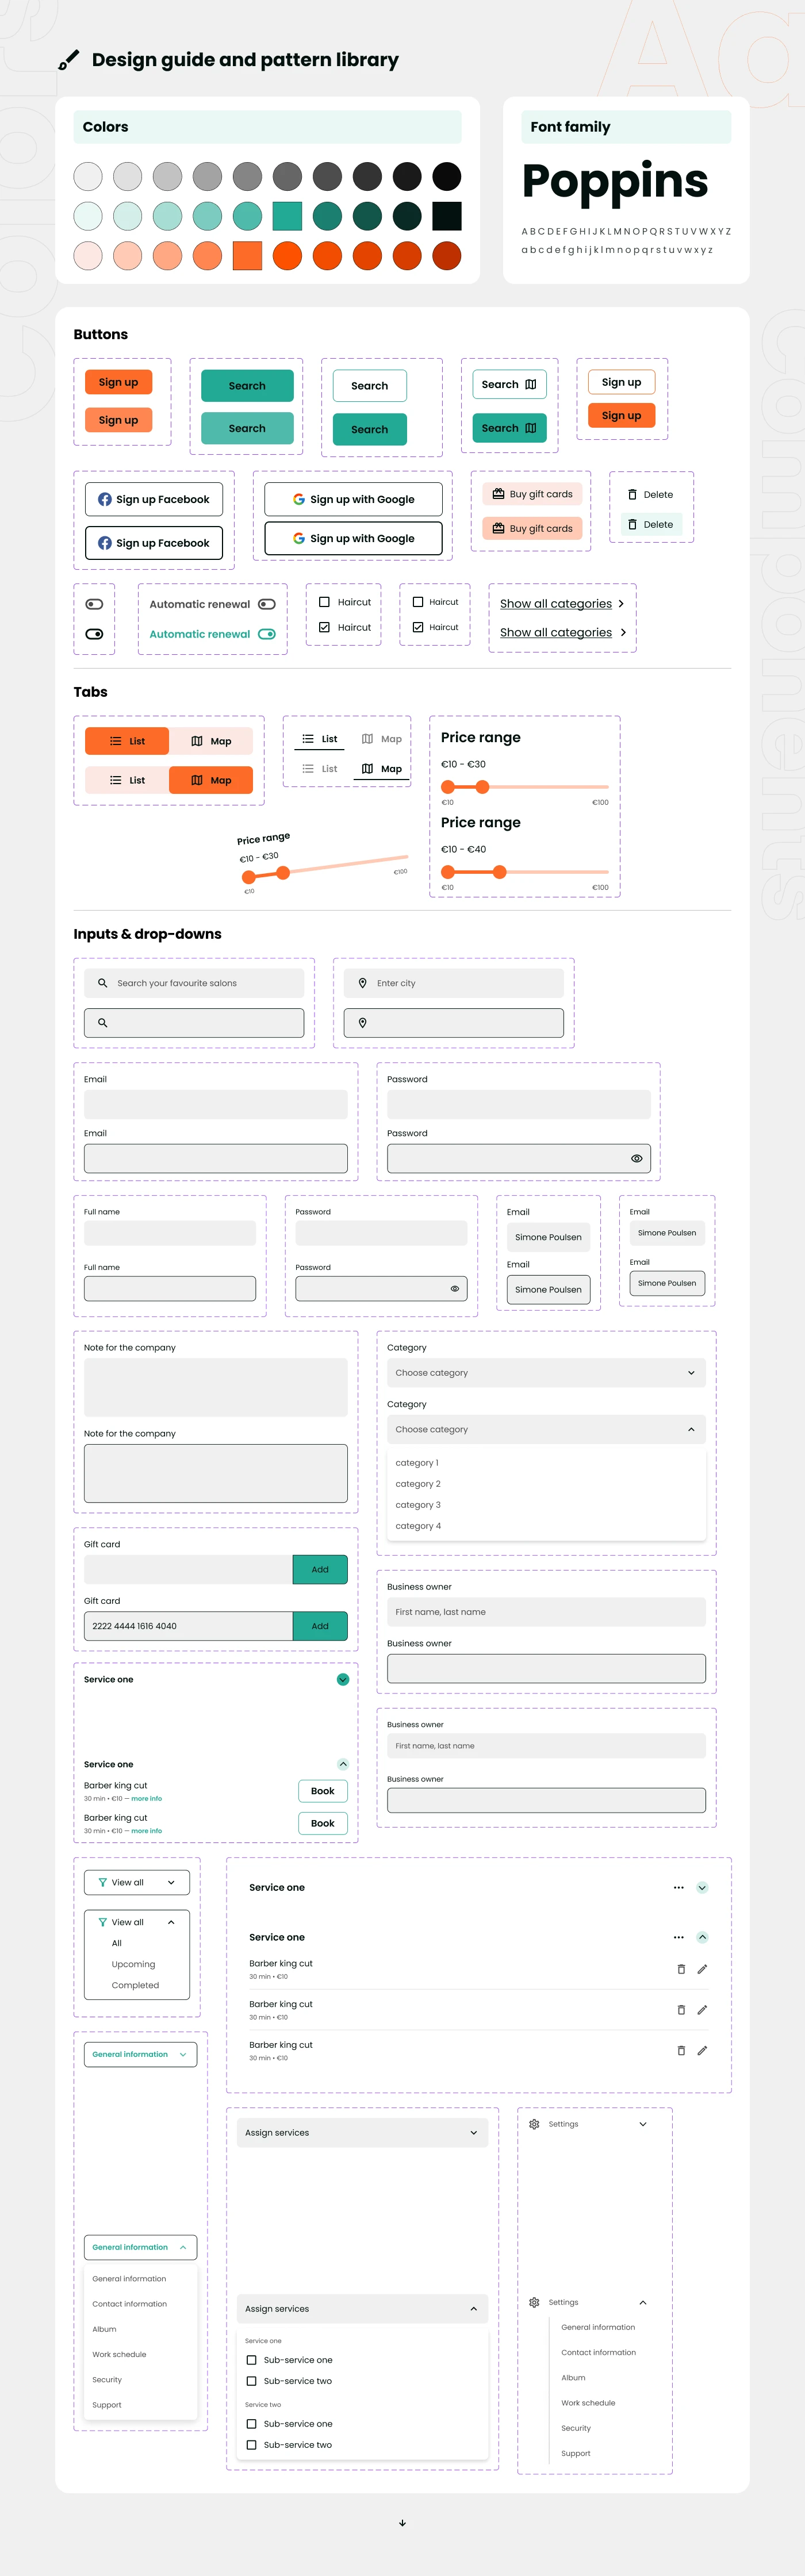Viewport: 805px width, 2576px height.
Task: Click pencil edit icon on last Barber king cut row
Action: point(702,2050)
